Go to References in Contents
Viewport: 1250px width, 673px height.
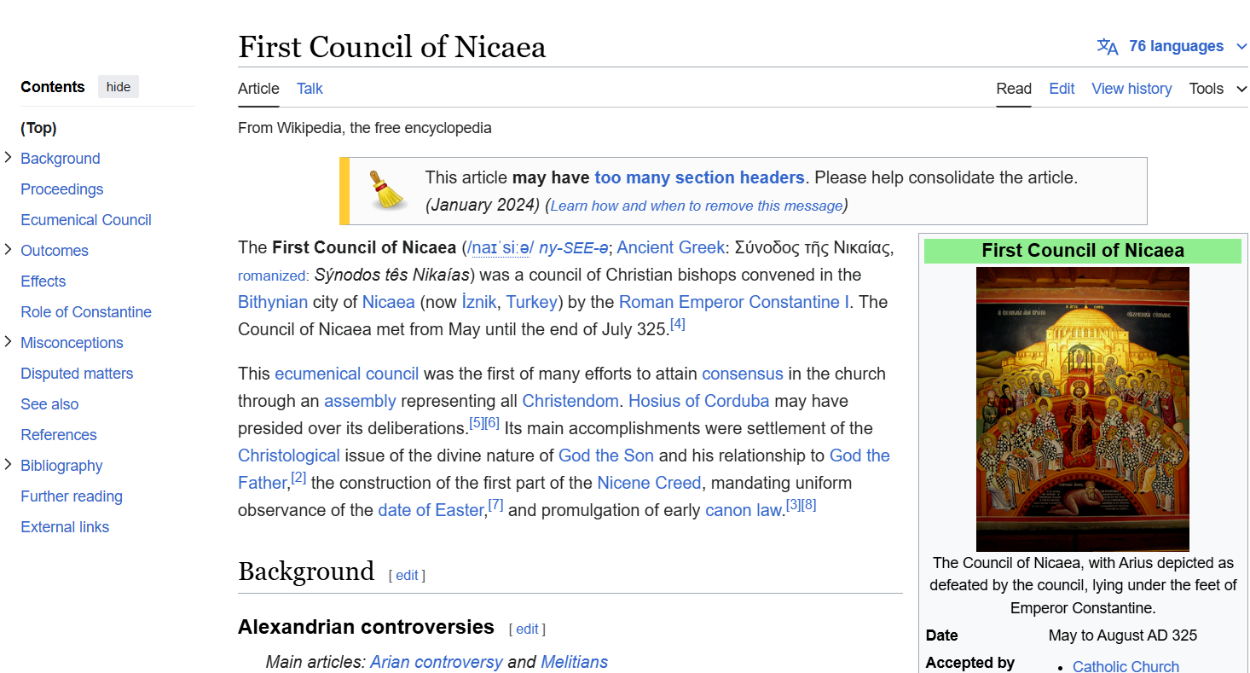[x=59, y=435]
